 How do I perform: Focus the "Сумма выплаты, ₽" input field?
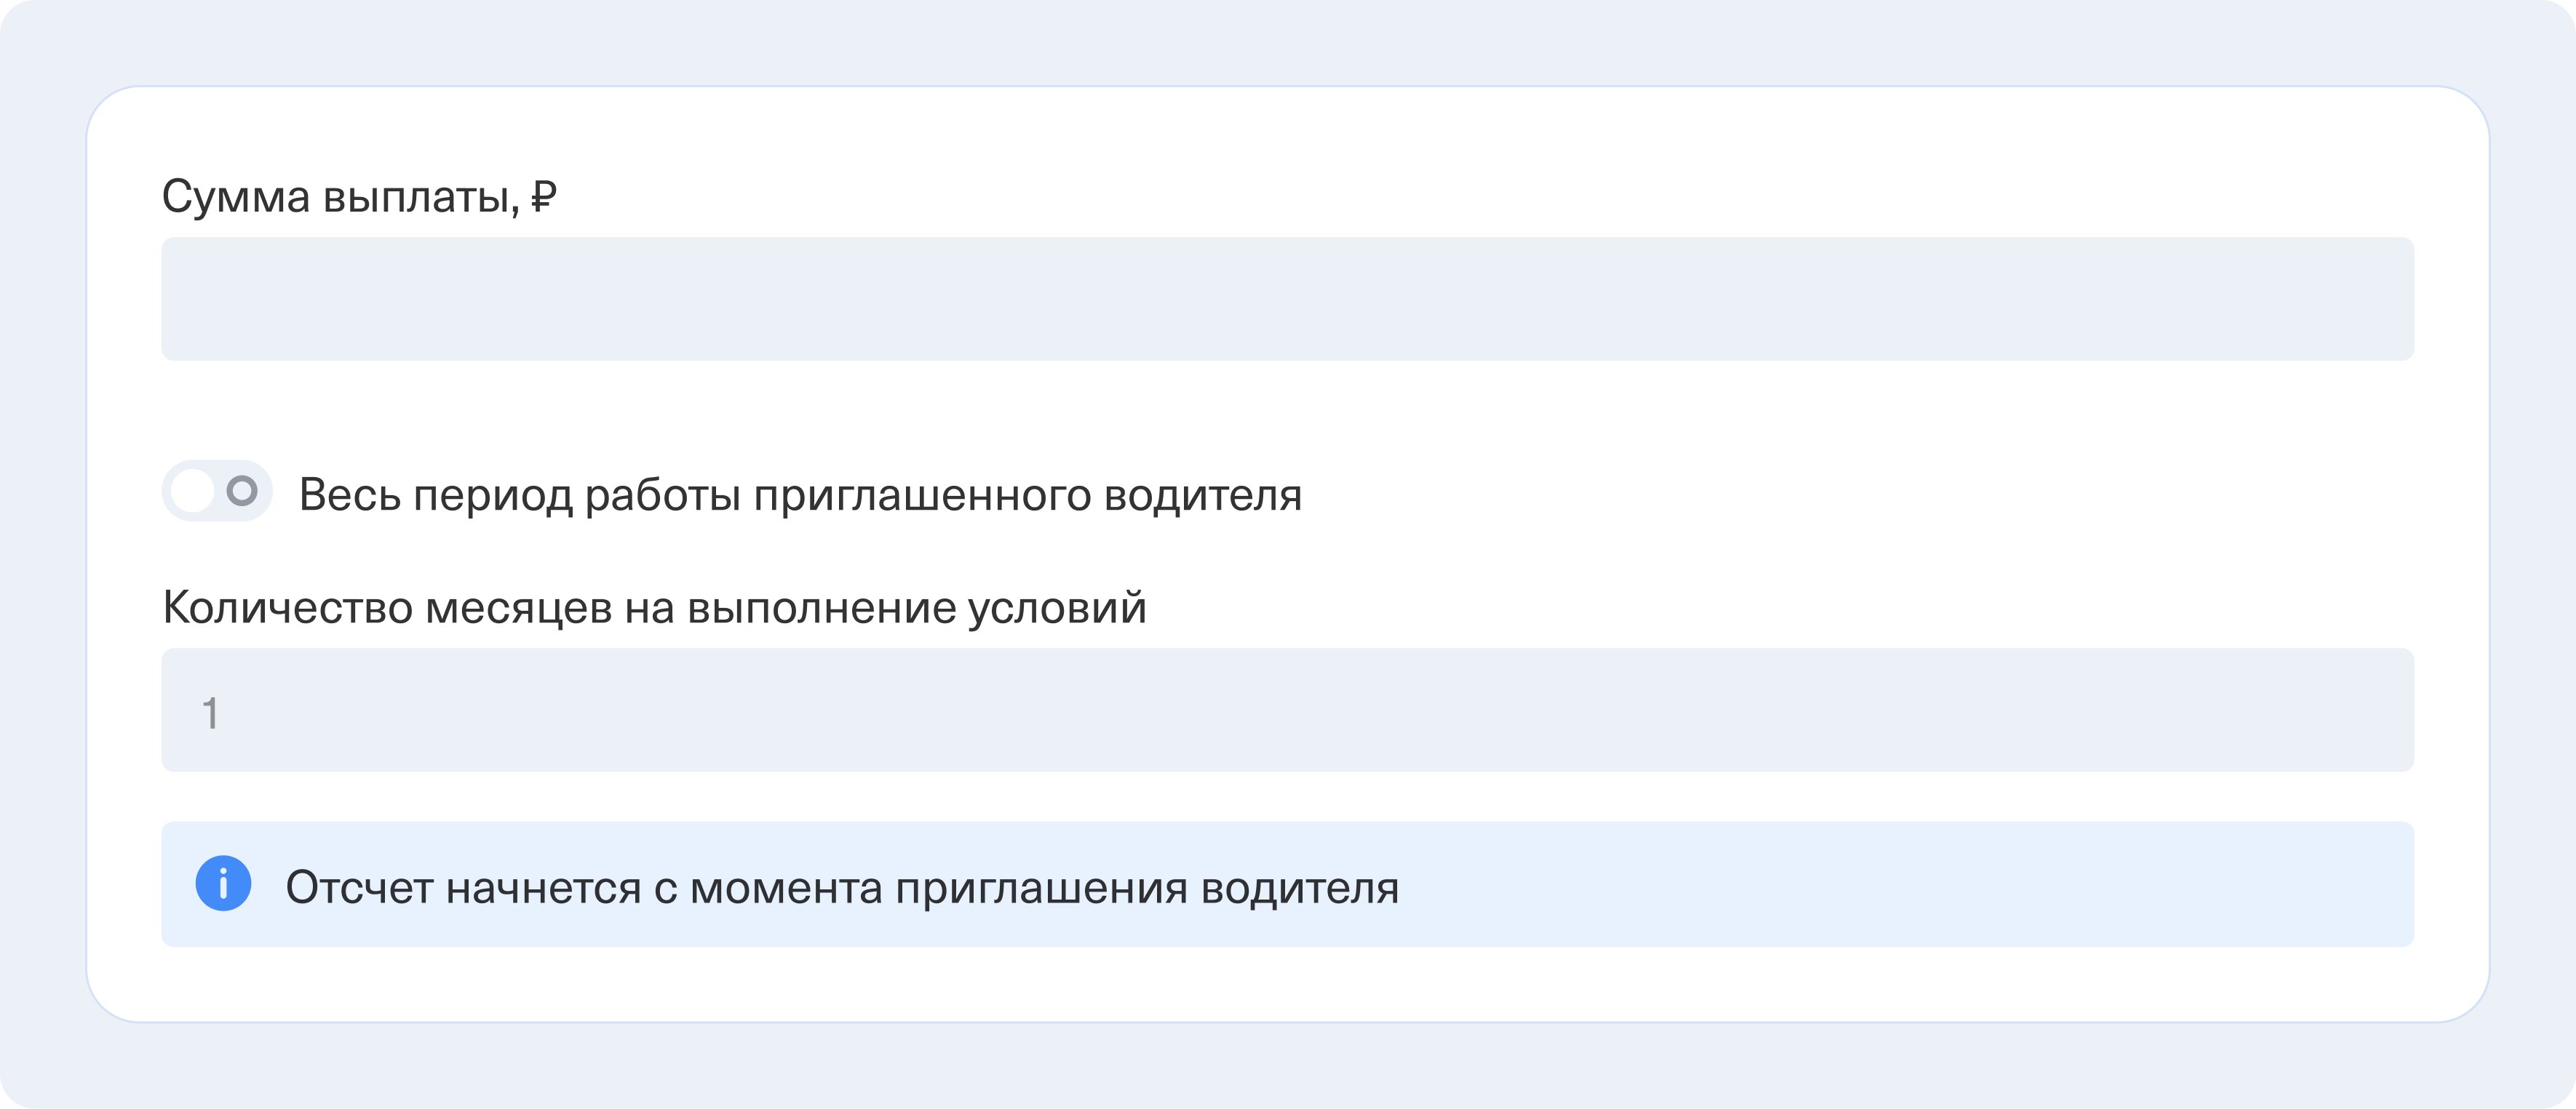click(x=1287, y=299)
